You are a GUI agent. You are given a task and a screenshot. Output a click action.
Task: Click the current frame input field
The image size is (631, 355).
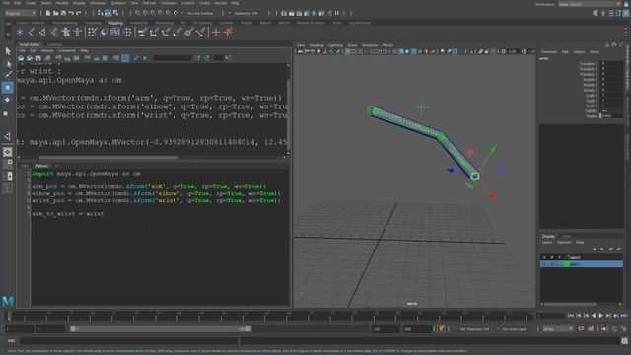coord(550,316)
